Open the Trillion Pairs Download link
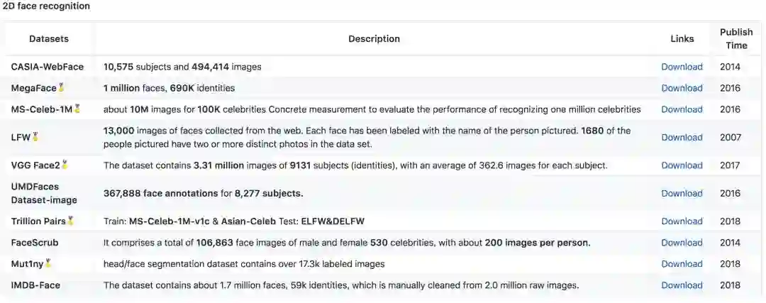This screenshot has width=766, height=303. tap(682, 221)
